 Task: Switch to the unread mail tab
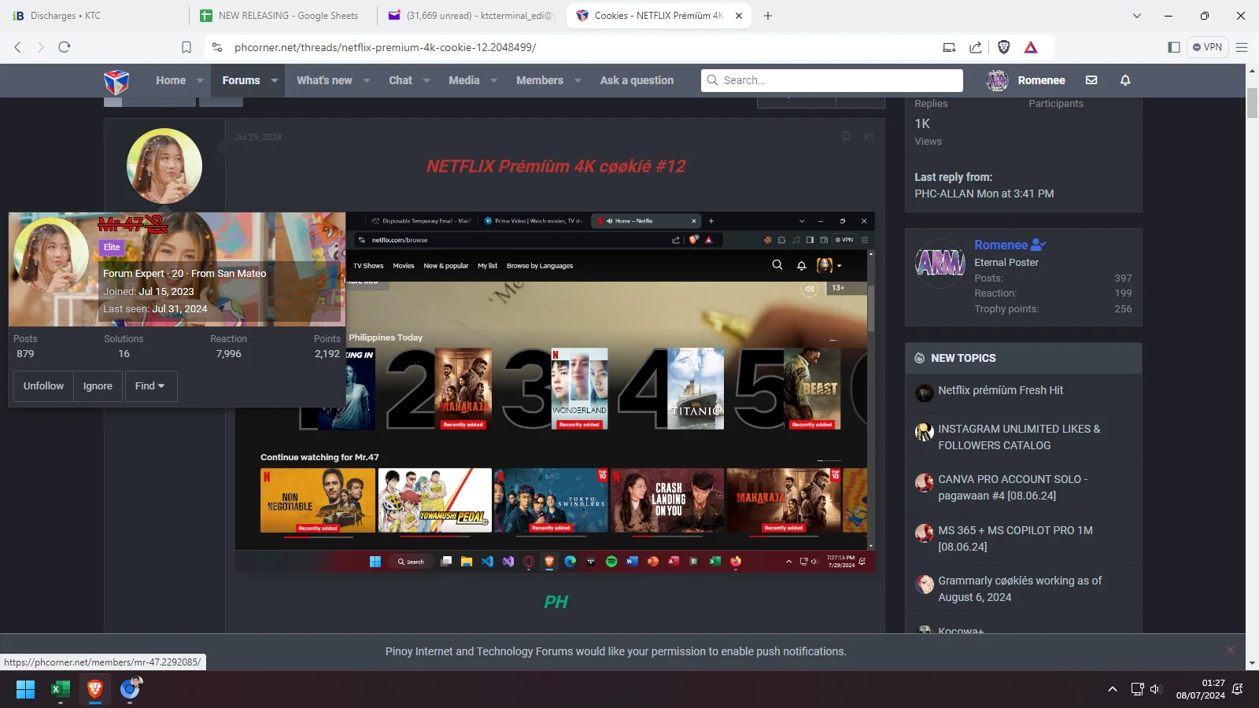pyautogui.click(x=472, y=16)
